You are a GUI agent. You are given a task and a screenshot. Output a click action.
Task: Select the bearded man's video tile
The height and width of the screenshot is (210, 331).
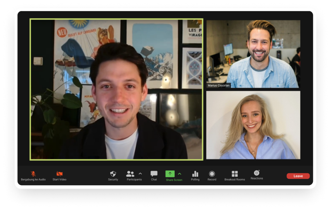(253, 54)
